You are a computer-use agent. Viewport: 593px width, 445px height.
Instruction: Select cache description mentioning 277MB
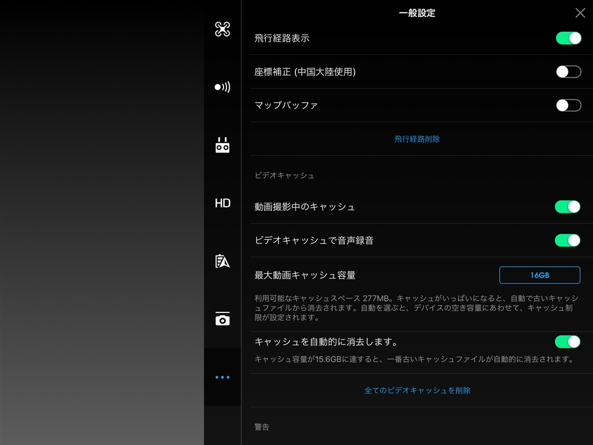pyautogui.click(x=416, y=308)
